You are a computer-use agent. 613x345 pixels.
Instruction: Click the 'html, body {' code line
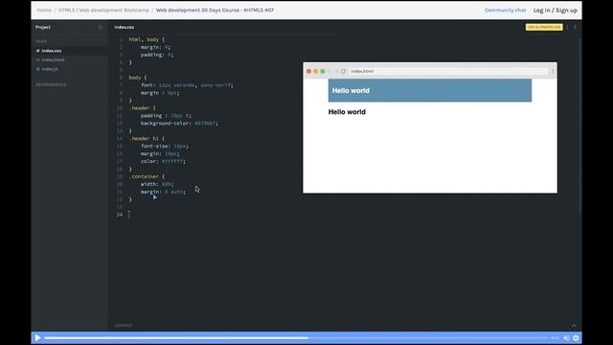coord(147,39)
